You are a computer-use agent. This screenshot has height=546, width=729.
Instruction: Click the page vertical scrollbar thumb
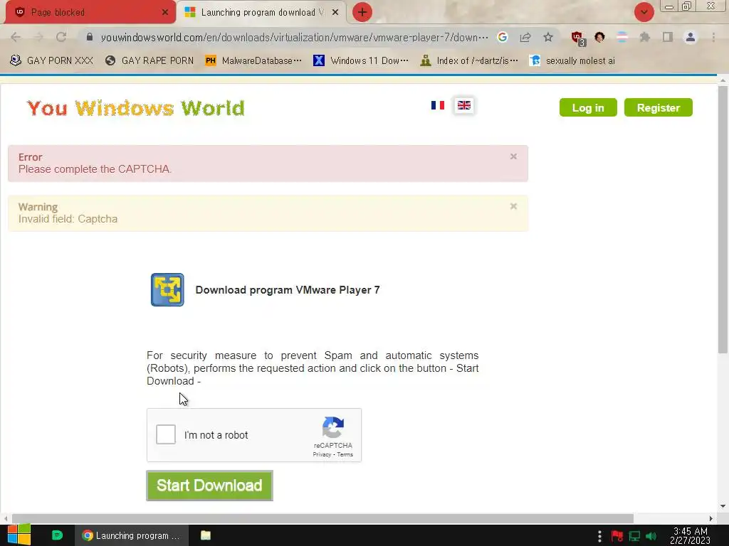[x=723, y=220]
